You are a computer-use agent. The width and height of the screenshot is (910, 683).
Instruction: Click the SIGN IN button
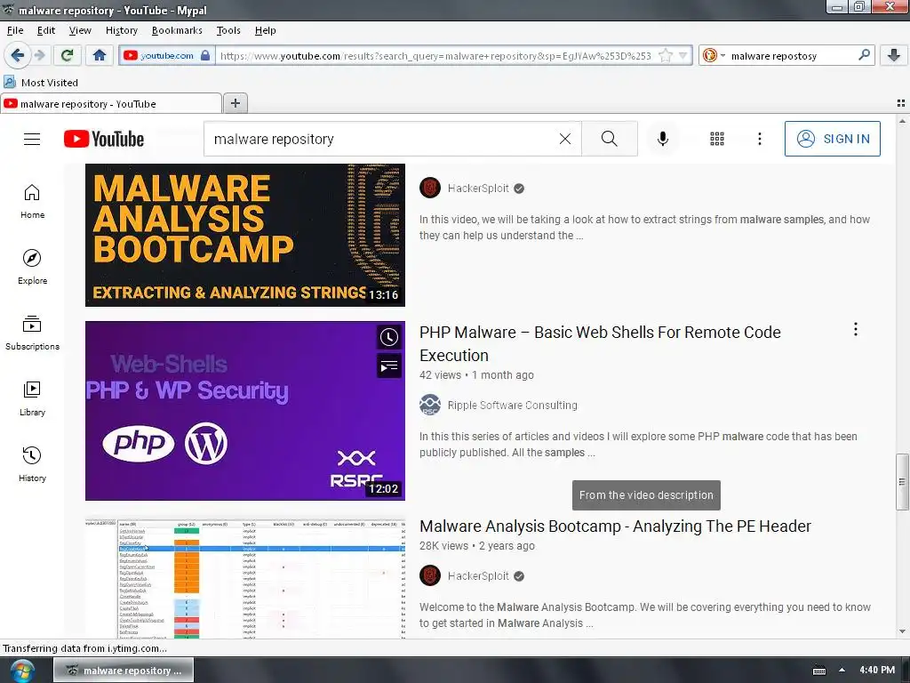pos(832,139)
